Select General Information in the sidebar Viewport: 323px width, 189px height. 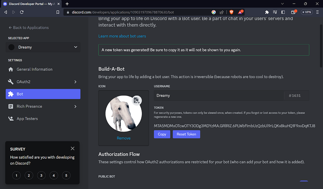34,69
